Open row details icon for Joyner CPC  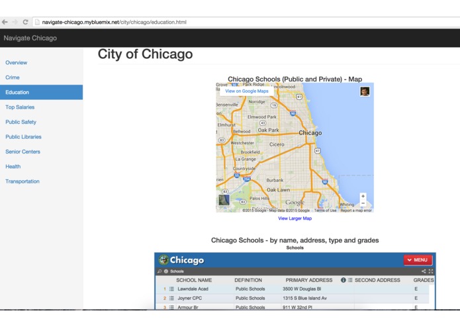(x=171, y=298)
